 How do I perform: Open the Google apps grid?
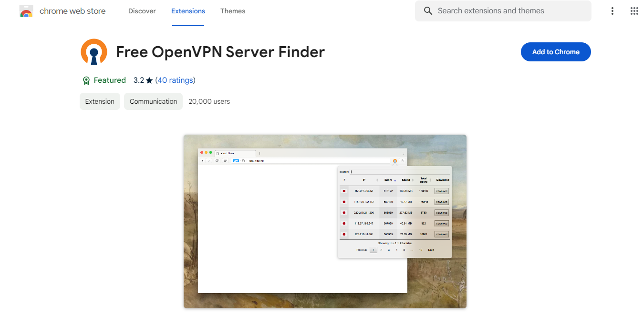point(634,11)
